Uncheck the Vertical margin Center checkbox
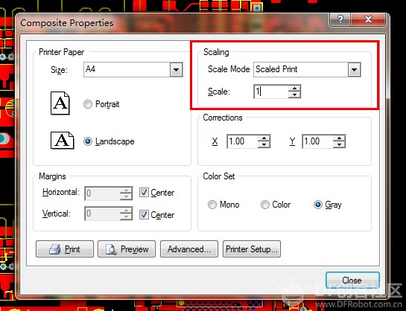 (144, 215)
